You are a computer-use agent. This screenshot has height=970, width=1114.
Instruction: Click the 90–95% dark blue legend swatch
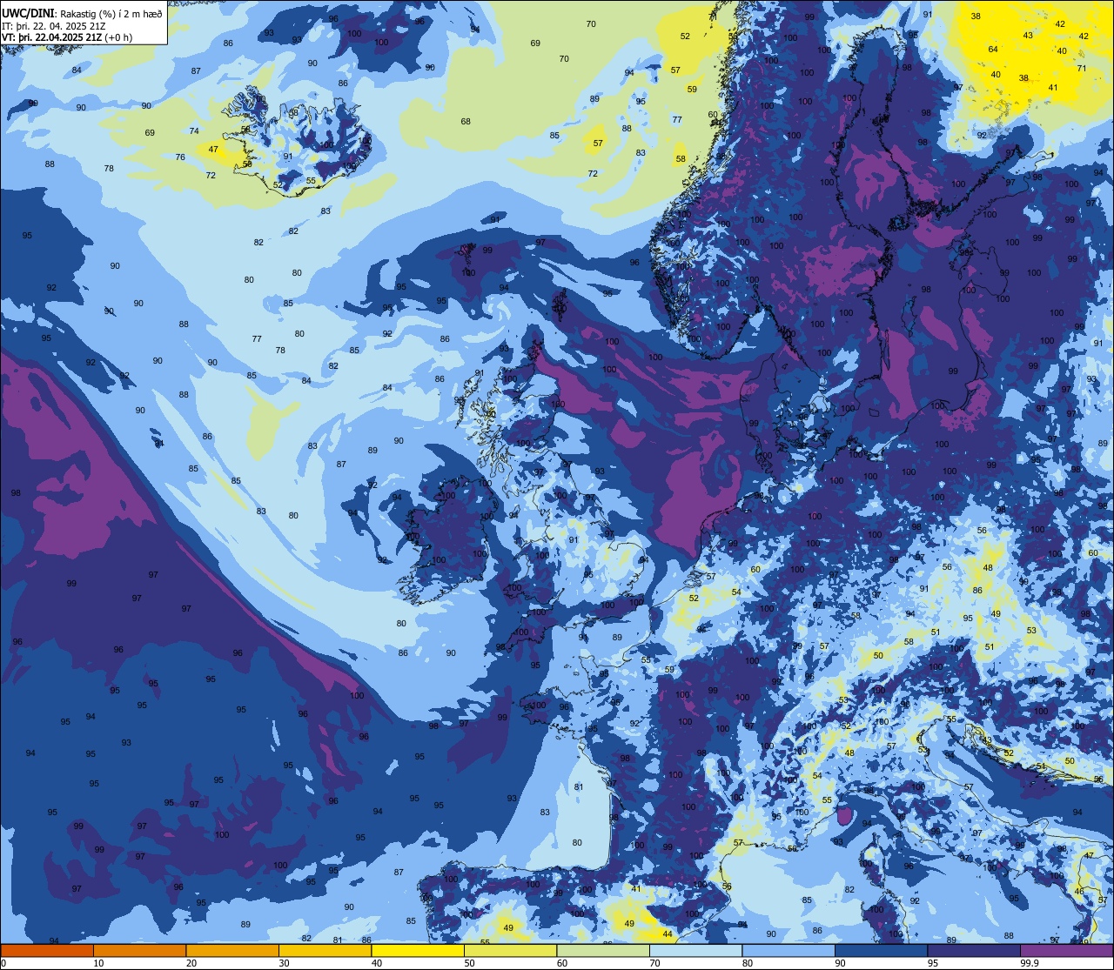click(881, 951)
